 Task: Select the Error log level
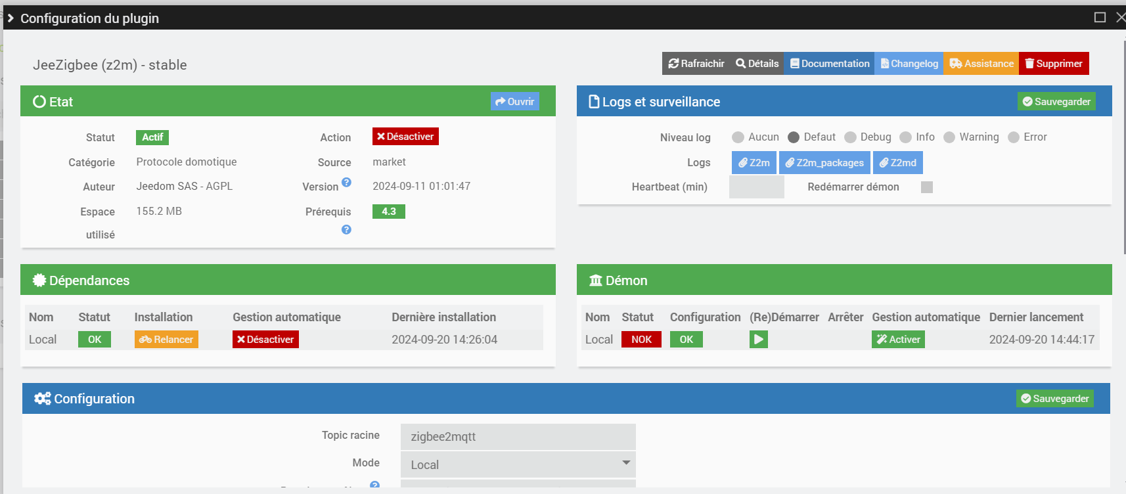[1014, 137]
